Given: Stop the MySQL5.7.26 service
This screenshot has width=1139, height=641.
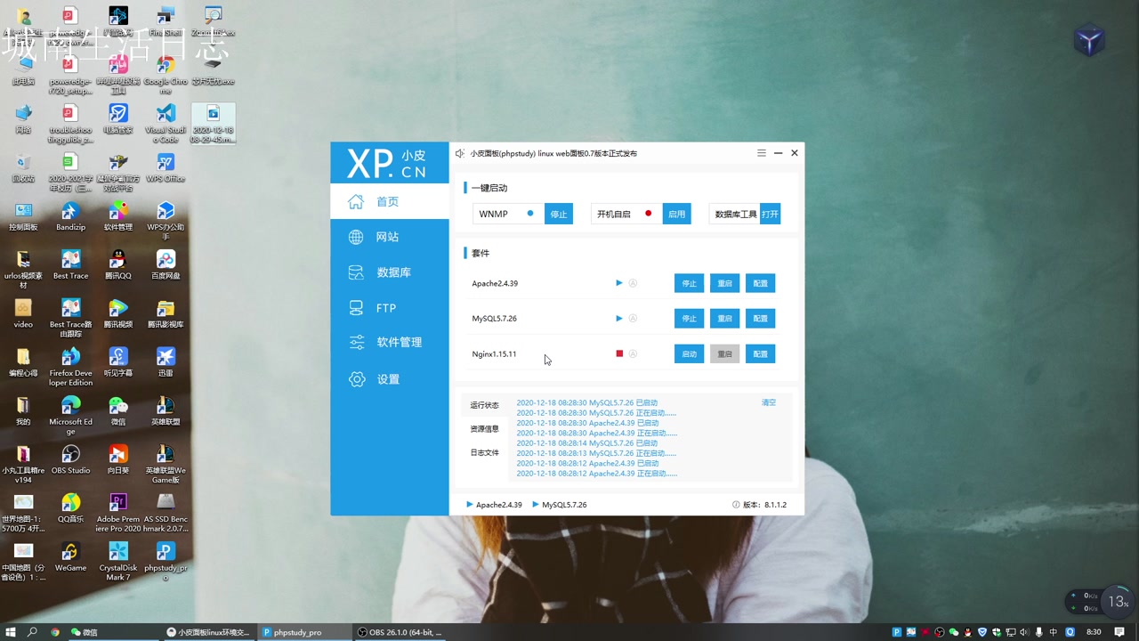Looking at the screenshot, I should (x=689, y=319).
